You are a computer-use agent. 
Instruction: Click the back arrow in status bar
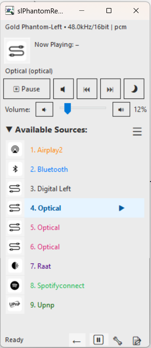tap(77, 340)
